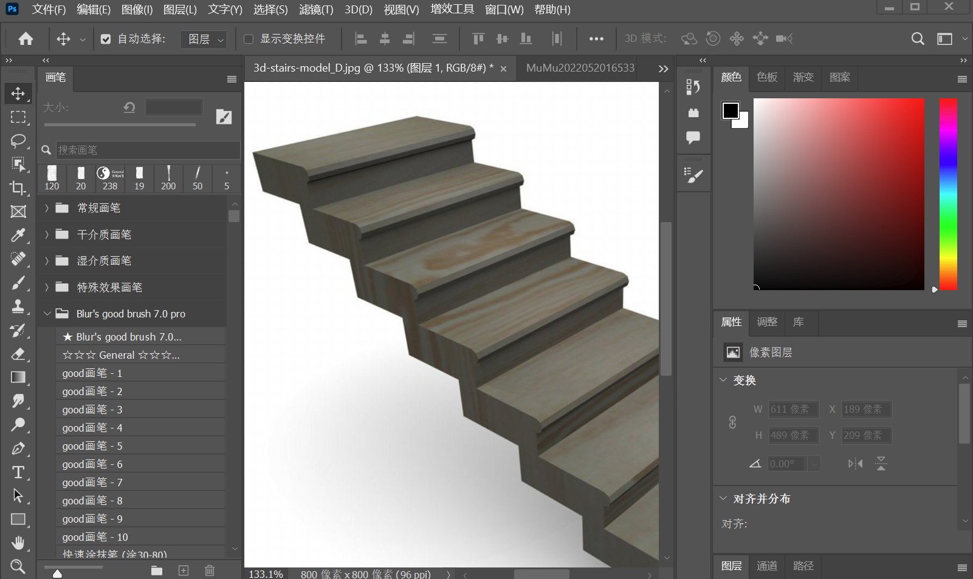973x579 pixels.
Task: Select the Hand tool
Action: click(18, 543)
